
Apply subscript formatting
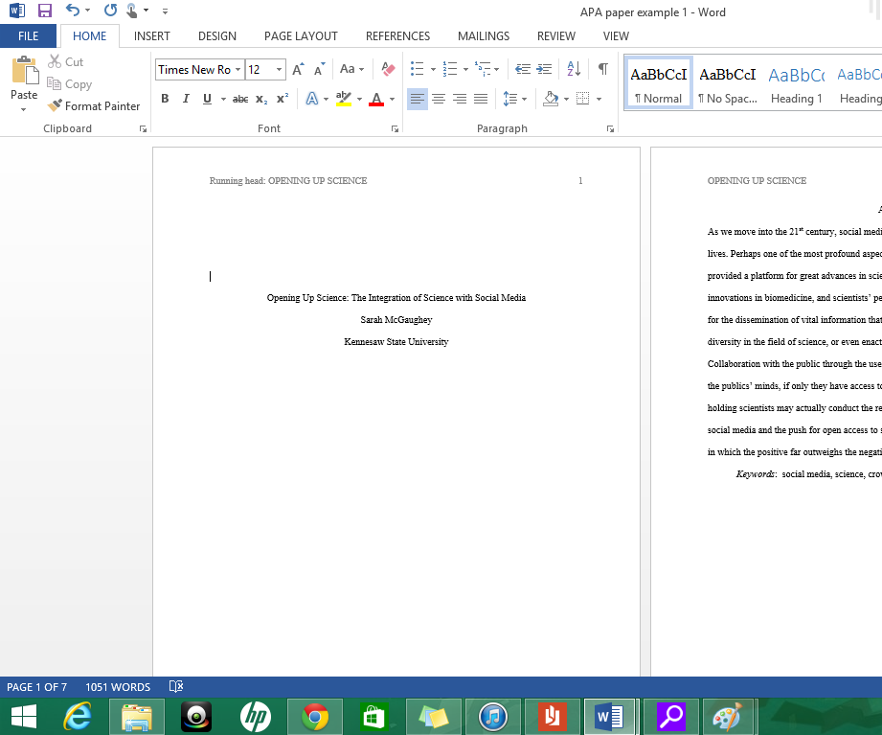point(260,99)
